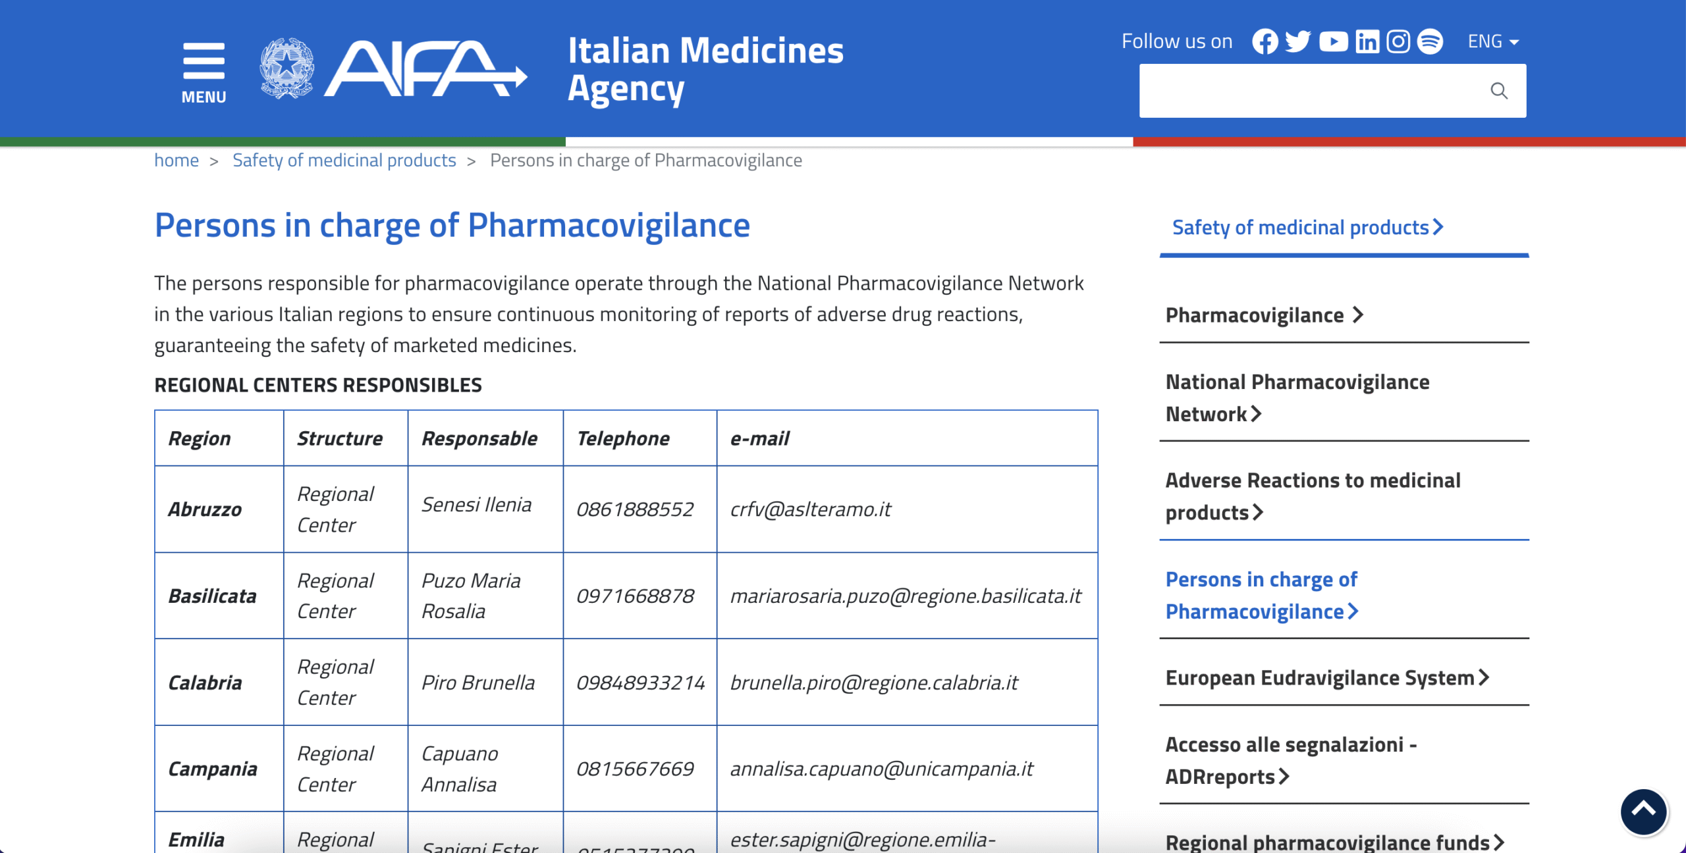Viewport: 1686px width, 853px height.
Task: Open AIFA Spotify podcast icon
Action: click(1430, 41)
